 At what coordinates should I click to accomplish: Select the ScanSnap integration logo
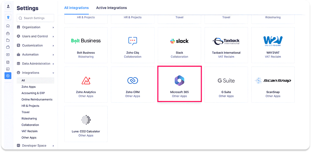click(273, 80)
